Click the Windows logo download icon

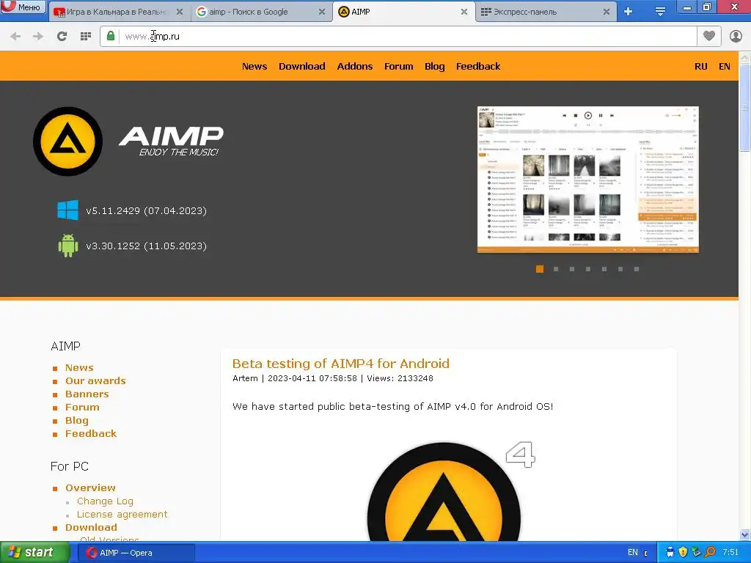(x=67, y=210)
